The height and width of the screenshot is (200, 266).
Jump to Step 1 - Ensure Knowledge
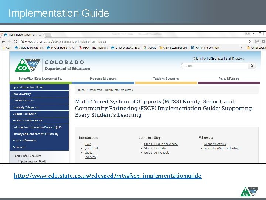click(161, 144)
